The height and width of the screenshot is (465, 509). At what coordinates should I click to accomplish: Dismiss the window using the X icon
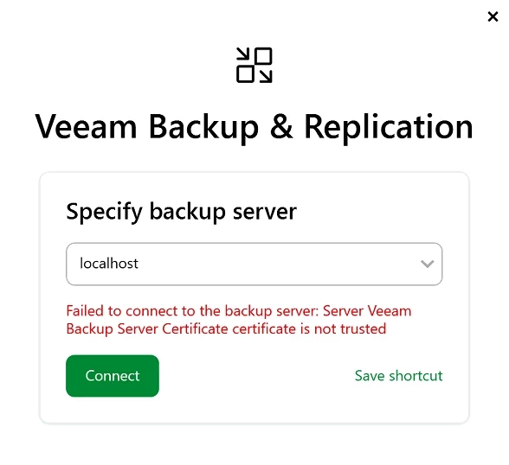click(493, 16)
